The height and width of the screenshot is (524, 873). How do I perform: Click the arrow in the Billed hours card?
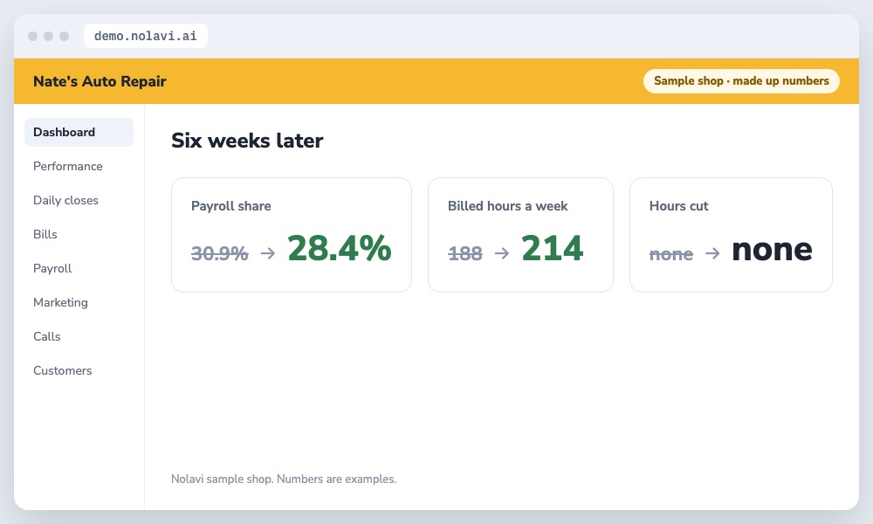tap(502, 253)
